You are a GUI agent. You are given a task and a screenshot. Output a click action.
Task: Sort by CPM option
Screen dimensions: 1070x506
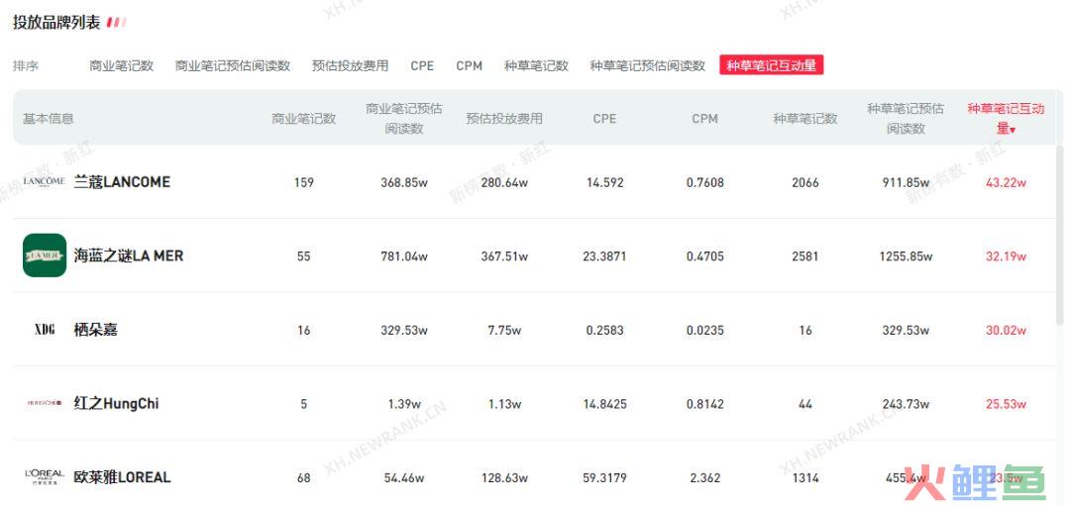470,65
